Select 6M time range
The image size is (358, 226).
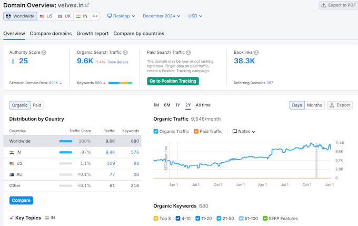[167, 105]
